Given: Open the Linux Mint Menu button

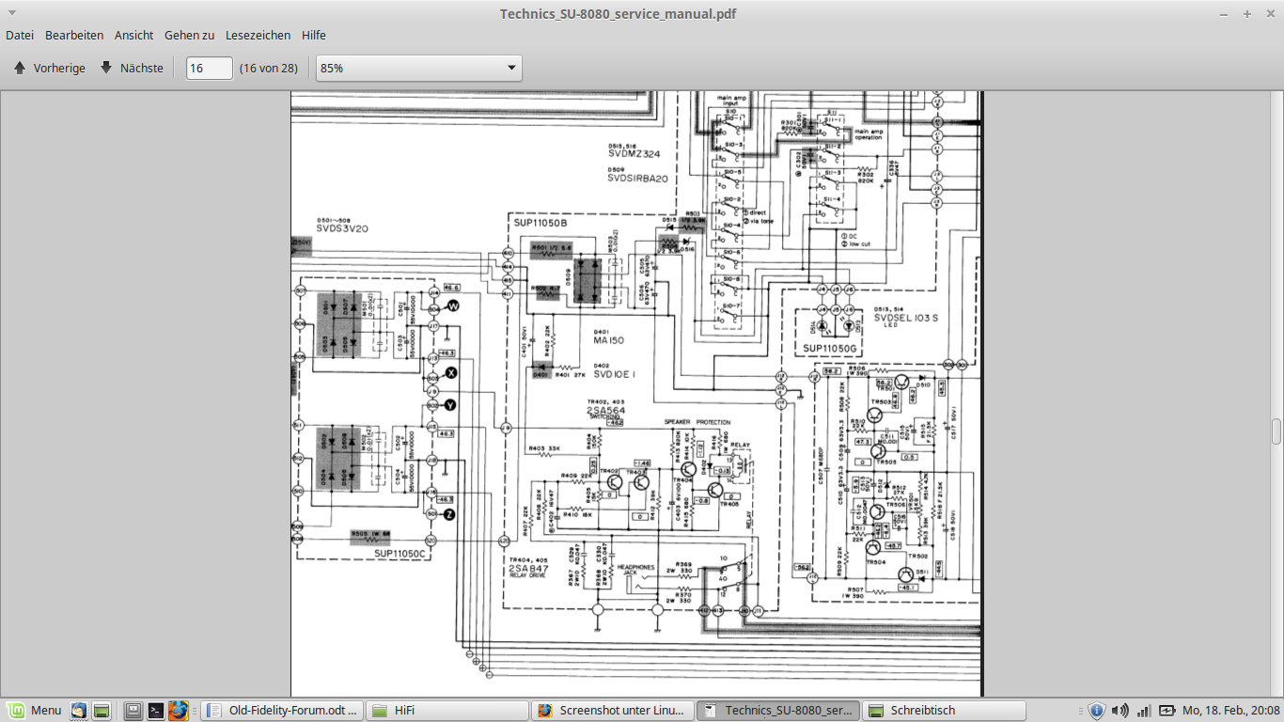Looking at the screenshot, I should [x=35, y=711].
